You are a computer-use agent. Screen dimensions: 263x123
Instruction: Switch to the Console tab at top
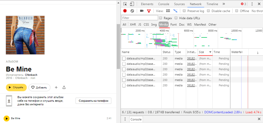pyautogui.click(x=164, y=4)
